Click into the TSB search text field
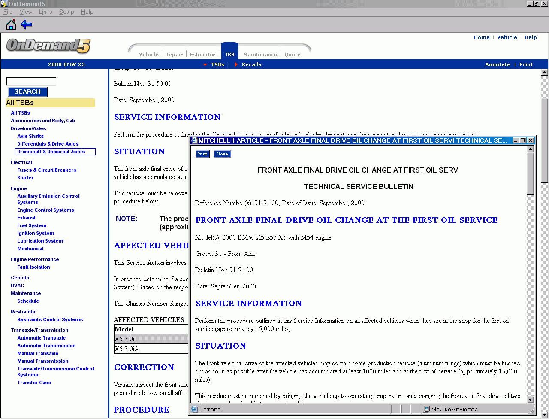This screenshot has height=419, width=549. tap(31, 82)
